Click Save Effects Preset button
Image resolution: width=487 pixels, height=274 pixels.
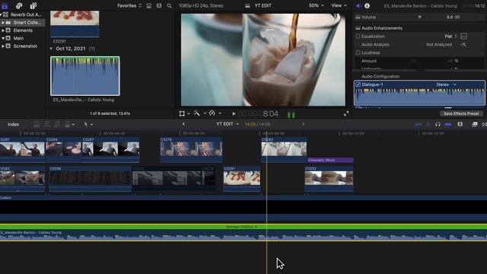pyautogui.click(x=461, y=113)
